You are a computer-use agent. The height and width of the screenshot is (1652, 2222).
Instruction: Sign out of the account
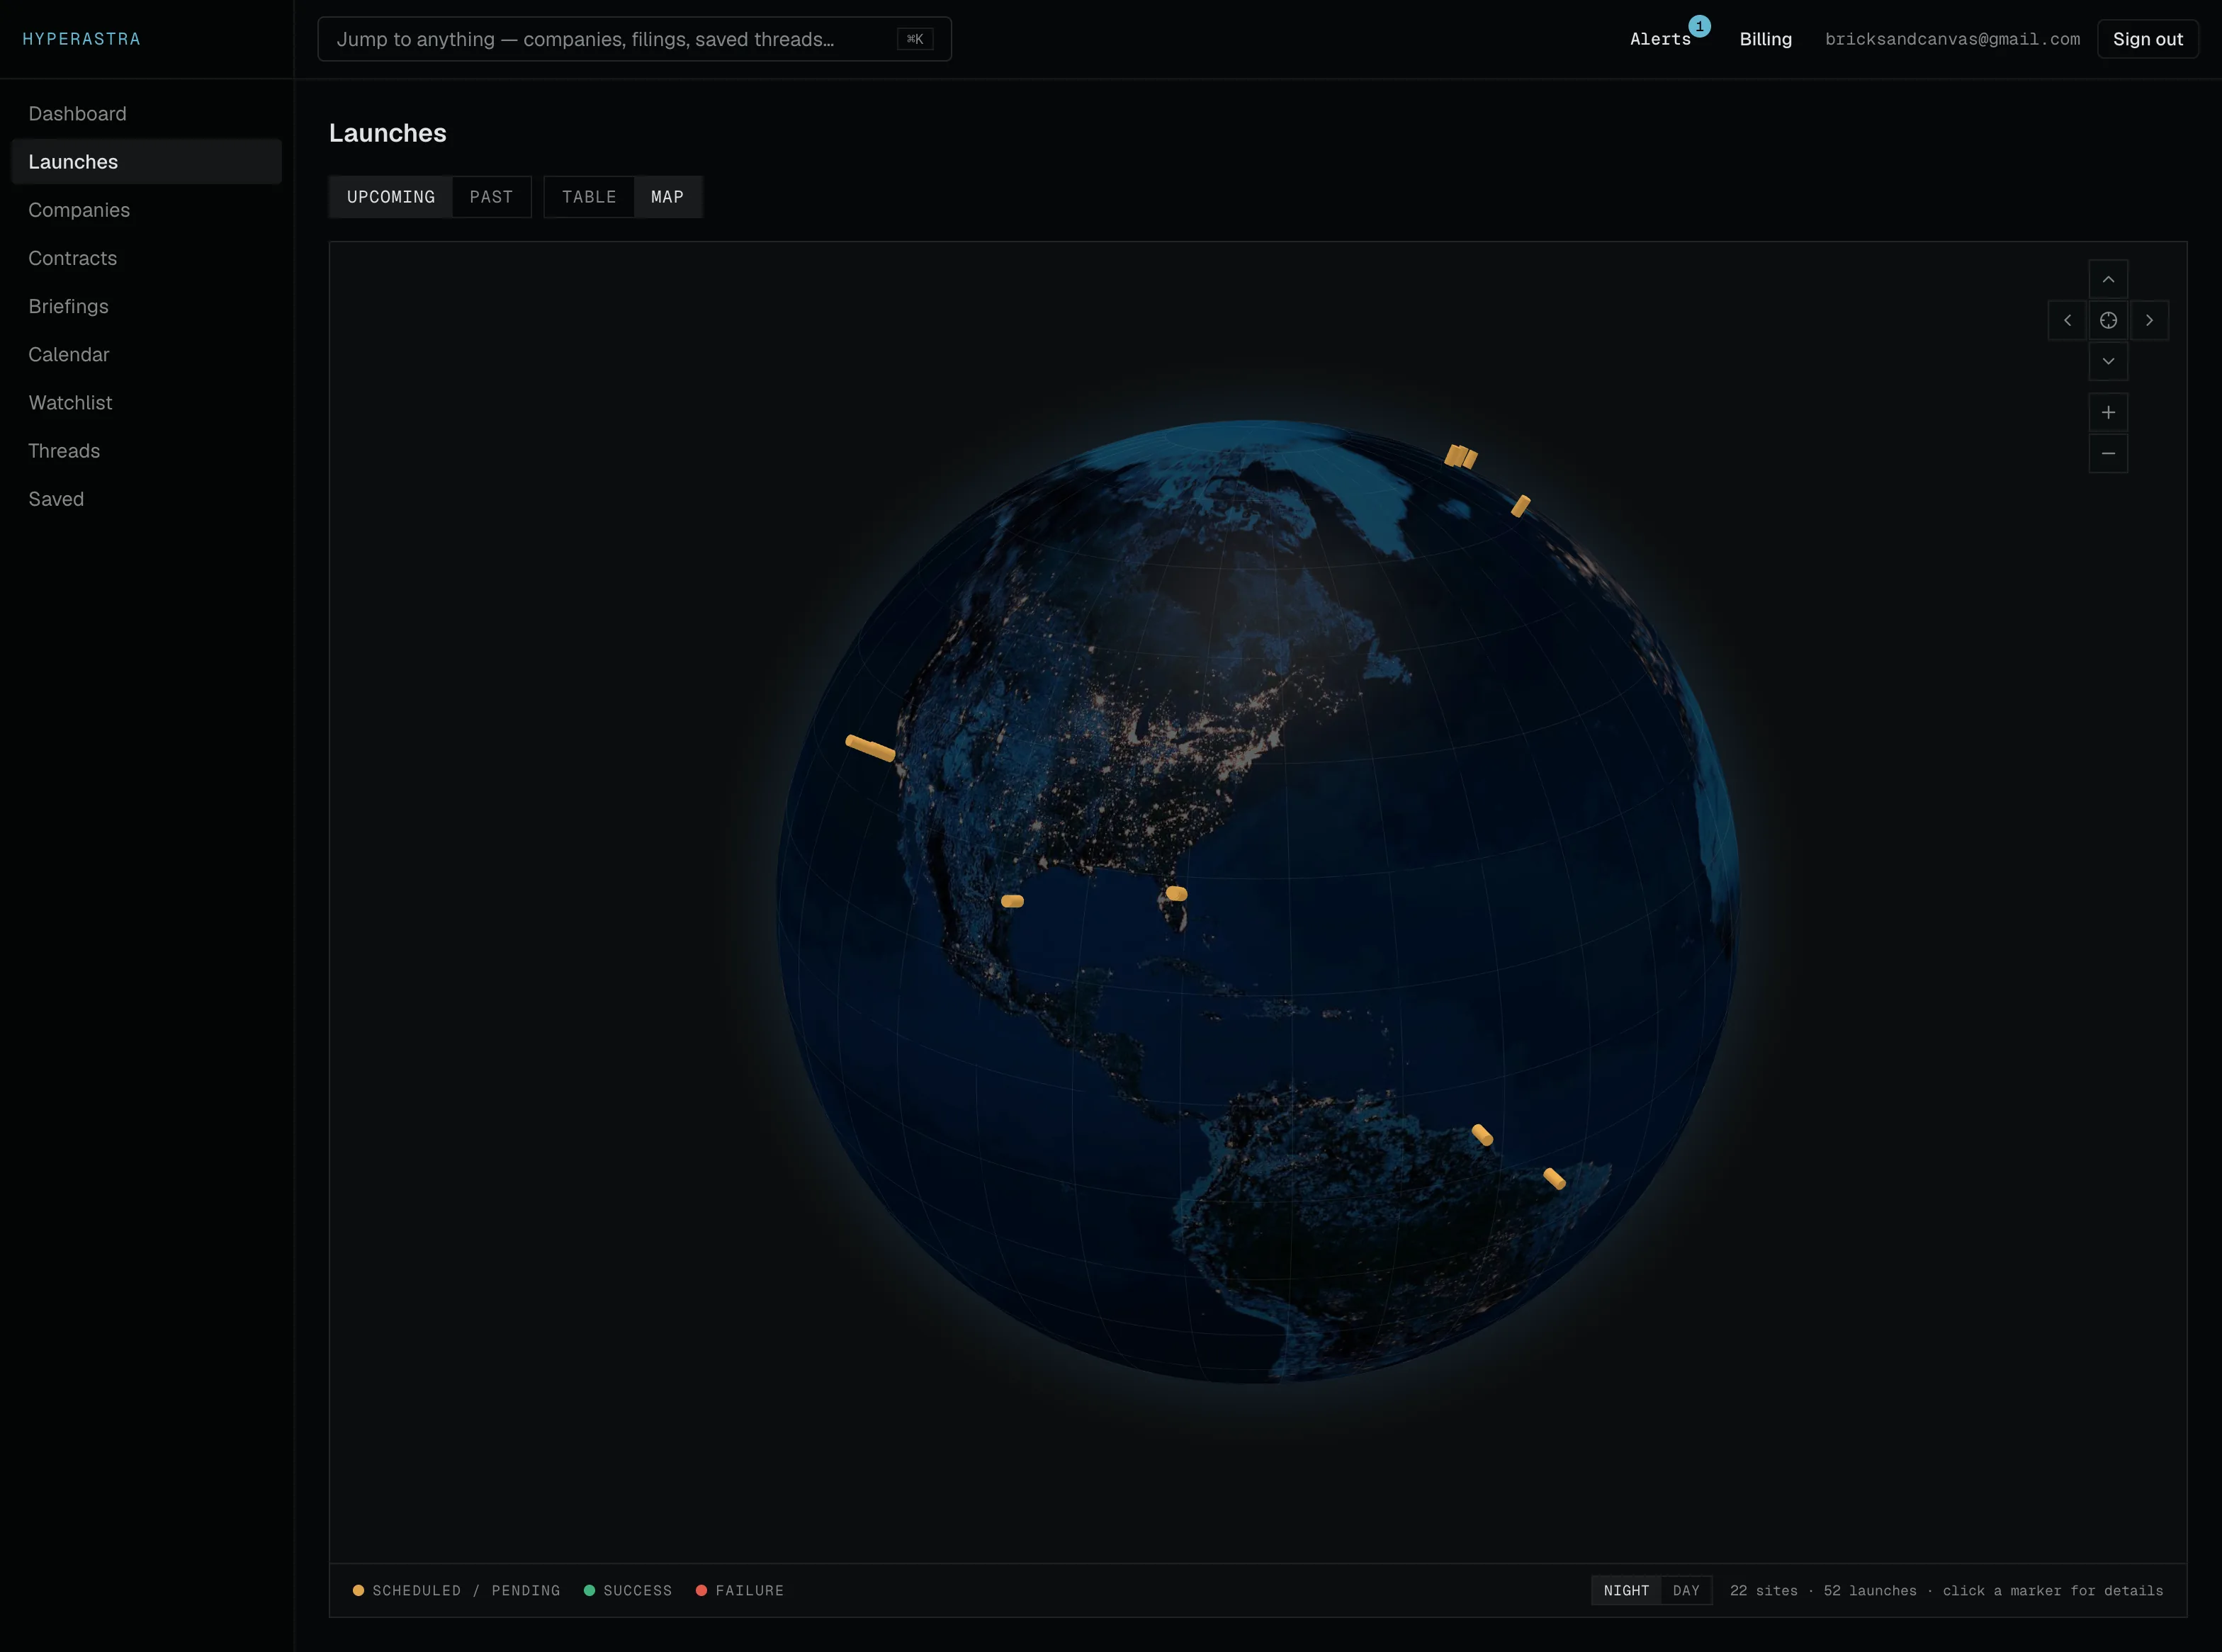pos(2147,39)
